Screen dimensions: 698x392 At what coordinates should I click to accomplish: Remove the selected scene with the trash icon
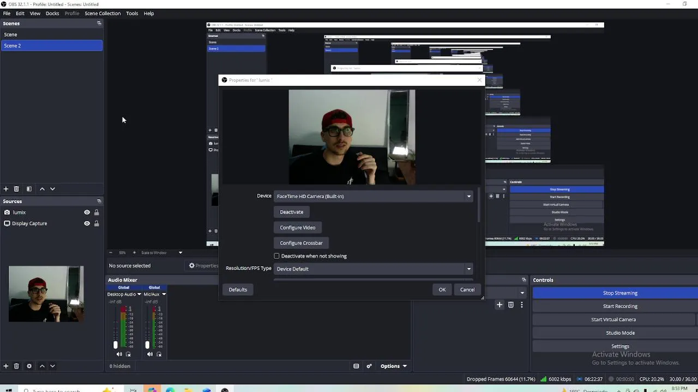coord(16,189)
